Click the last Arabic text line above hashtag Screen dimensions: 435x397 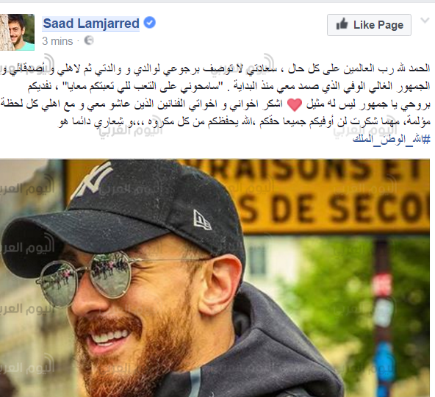click(x=244, y=122)
